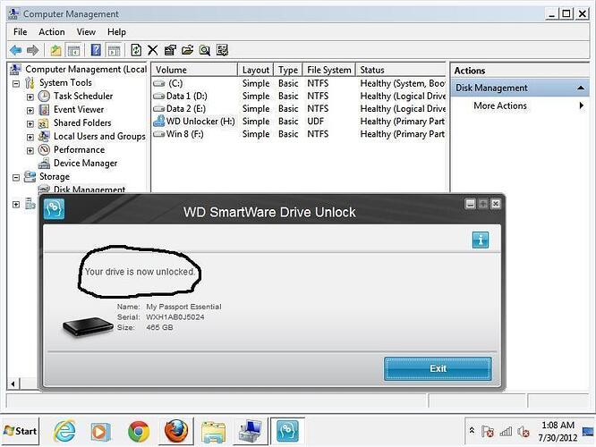Launch Google Chrome from the taskbar
The image size is (596, 447).
[x=139, y=432]
